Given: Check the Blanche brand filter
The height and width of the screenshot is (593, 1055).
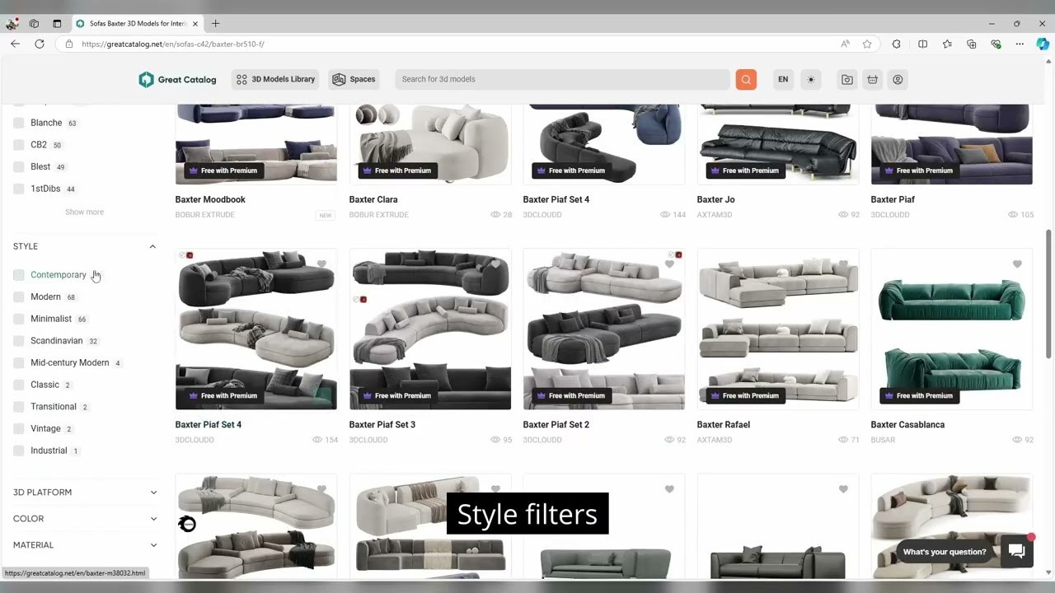Looking at the screenshot, I should pos(19,123).
